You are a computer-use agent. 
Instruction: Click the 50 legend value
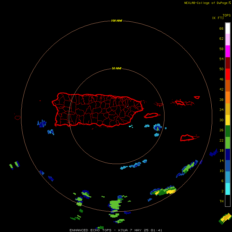[221, 69]
